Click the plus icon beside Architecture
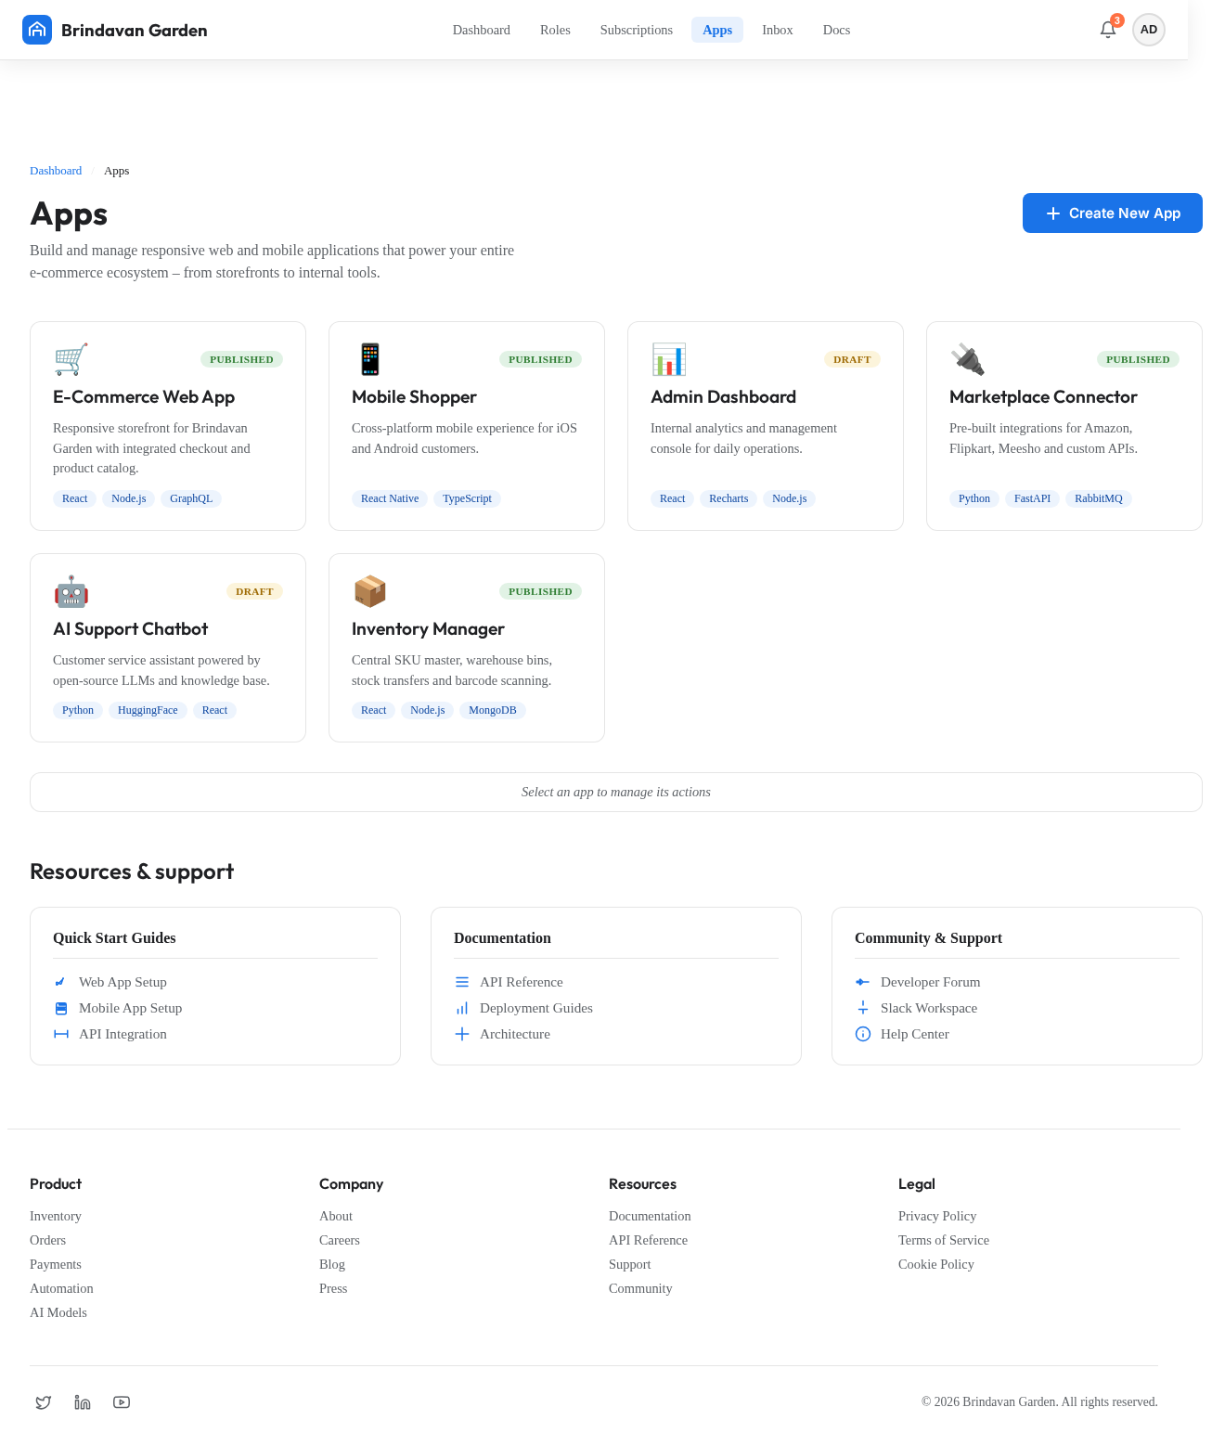1225x1446 pixels. coord(462,1034)
